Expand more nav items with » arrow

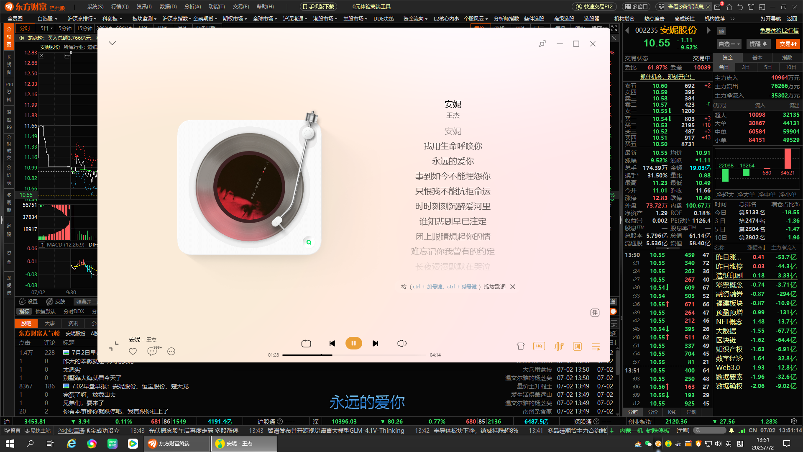[x=732, y=18]
